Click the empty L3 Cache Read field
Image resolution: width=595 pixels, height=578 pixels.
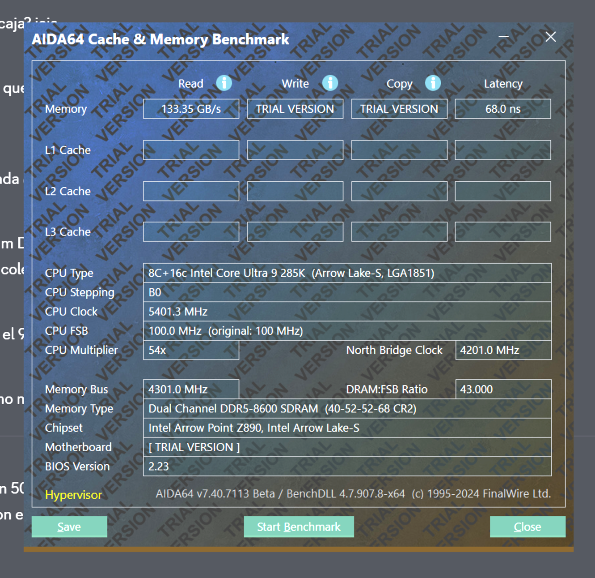(191, 232)
